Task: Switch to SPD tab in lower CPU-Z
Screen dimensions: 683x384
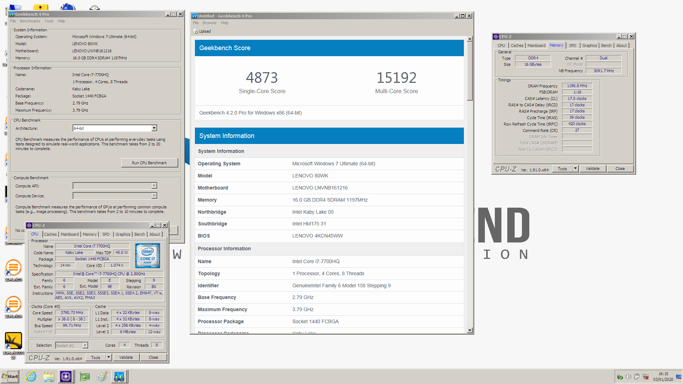Action: coord(106,234)
